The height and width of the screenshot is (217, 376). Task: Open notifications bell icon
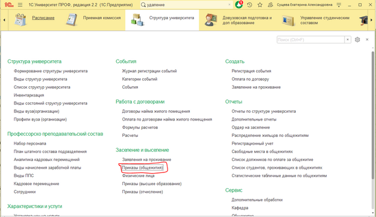click(x=239, y=5)
